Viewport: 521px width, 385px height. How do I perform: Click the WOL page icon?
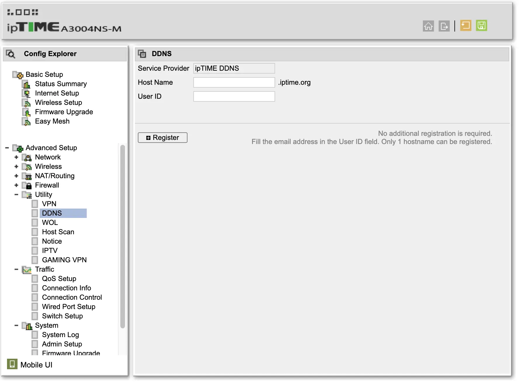click(x=35, y=223)
